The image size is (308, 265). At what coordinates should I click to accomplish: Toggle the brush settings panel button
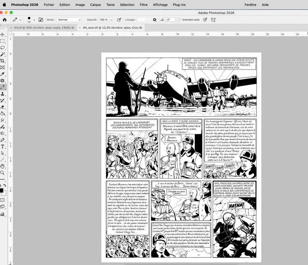pos(41,20)
